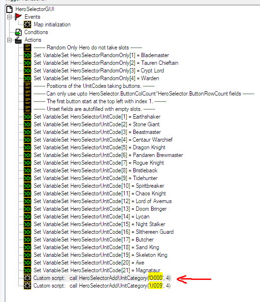Image resolution: width=260 pixels, height=302 pixels.
Task: Select action HeroSelectorRandomOnly[3] = Crypt Lord
Action: [x=99, y=71]
